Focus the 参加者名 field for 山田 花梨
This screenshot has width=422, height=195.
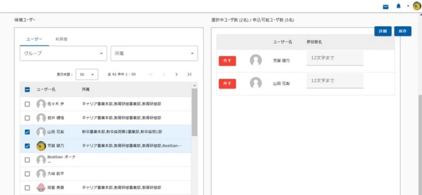click(335, 81)
